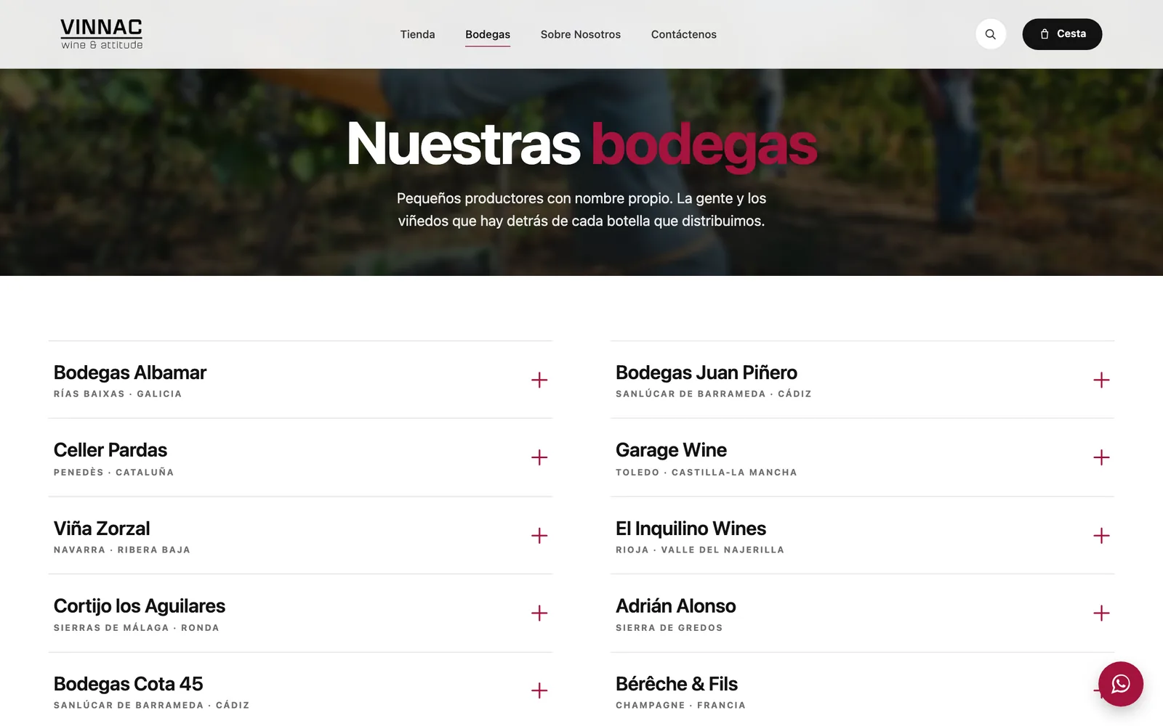Image resolution: width=1163 pixels, height=726 pixels.
Task: Click the Nuestras bodegas hero heading
Action: point(581,144)
